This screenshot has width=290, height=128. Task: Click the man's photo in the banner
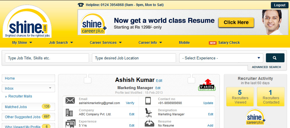click(273, 22)
